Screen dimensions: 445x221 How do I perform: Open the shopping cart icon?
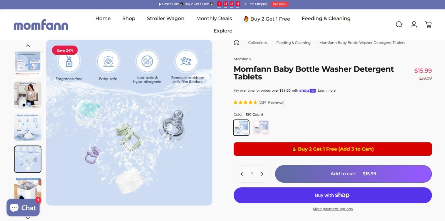428,24
